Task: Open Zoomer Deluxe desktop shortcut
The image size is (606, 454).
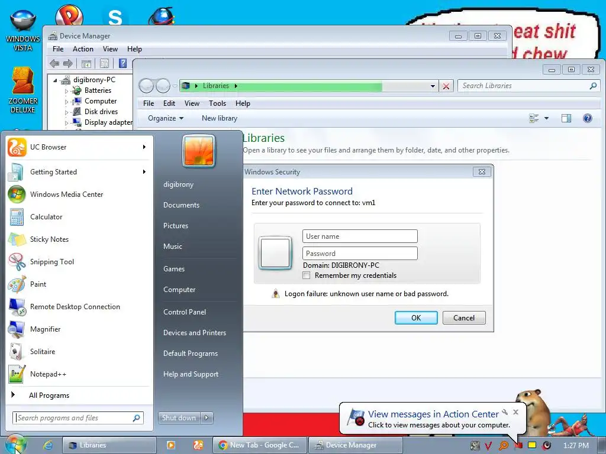Action: (x=23, y=90)
